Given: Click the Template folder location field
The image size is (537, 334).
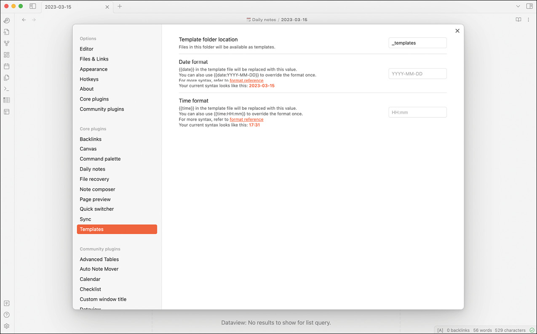Looking at the screenshot, I should [417, 43].
